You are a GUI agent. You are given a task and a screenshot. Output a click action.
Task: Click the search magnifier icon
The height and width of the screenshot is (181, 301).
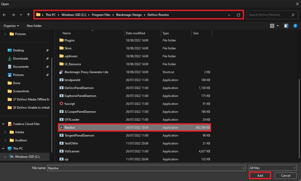[x=293, y=15]
